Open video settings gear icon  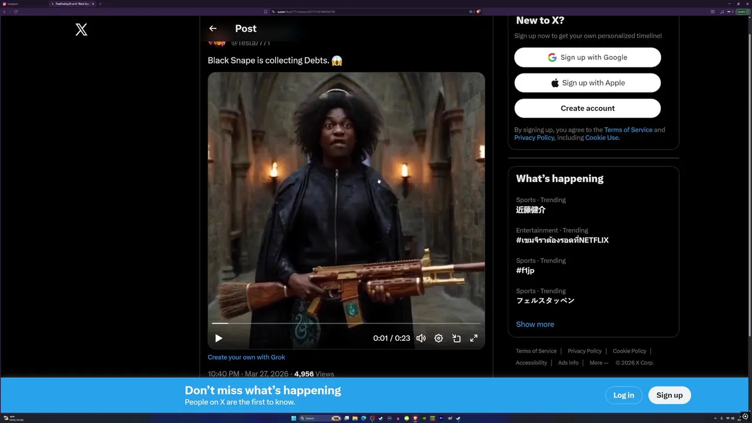pos(438,338)
